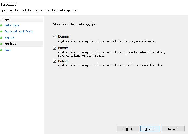Click the green bullet next to Action
This screenshot has height=134, width=188.
(x=1, y=38)
